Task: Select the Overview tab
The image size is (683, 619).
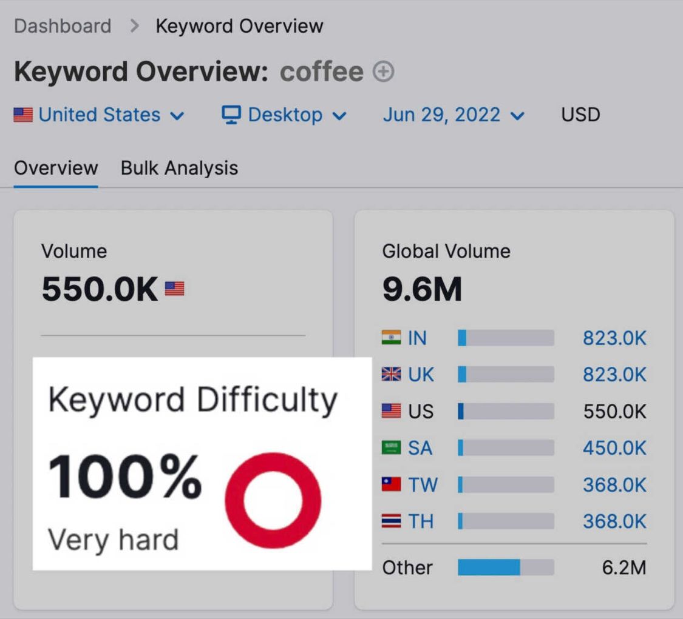Action: coord(55,168)
